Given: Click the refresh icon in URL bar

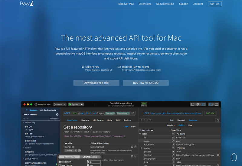Looking at the screenshot, I should point(133,113).
